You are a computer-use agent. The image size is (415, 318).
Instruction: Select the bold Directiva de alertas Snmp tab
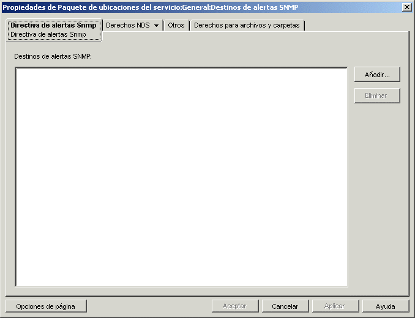tap(53, 25)
